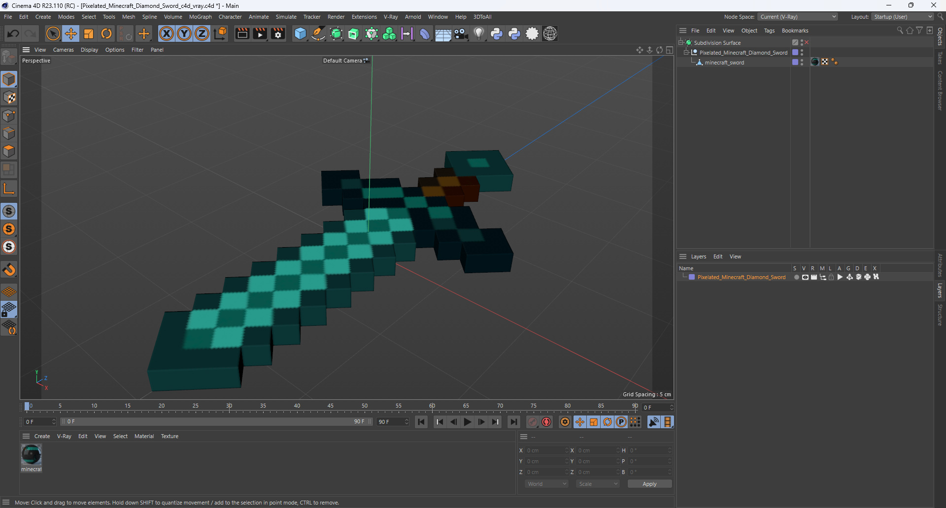Open Edit Render Settings icon
The width and height of the screenshot is (946, 508).
pos(278,33)
